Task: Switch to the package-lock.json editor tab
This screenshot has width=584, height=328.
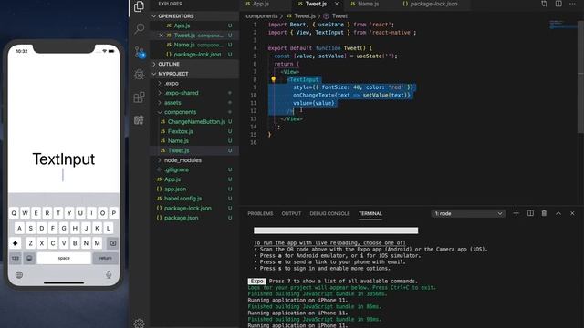Action: 433,4
